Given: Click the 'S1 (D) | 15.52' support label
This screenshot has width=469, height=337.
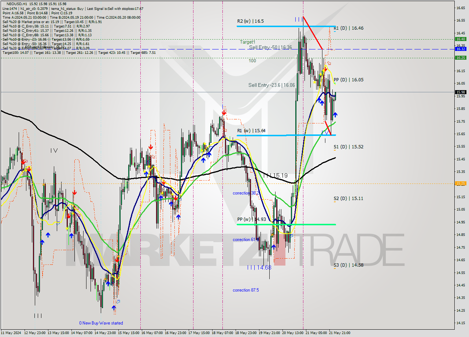Looking at the screenshot, I should tap(348, 147).
